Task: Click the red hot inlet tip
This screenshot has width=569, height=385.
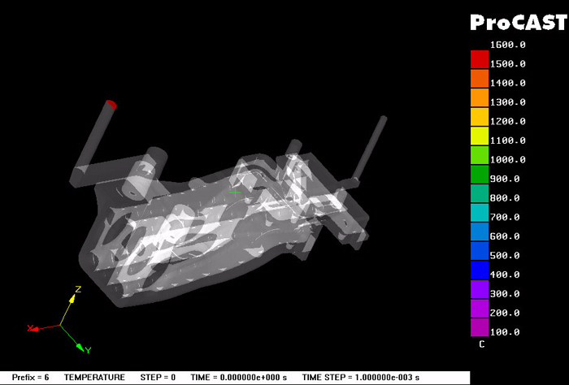Action: click(111, 105)
